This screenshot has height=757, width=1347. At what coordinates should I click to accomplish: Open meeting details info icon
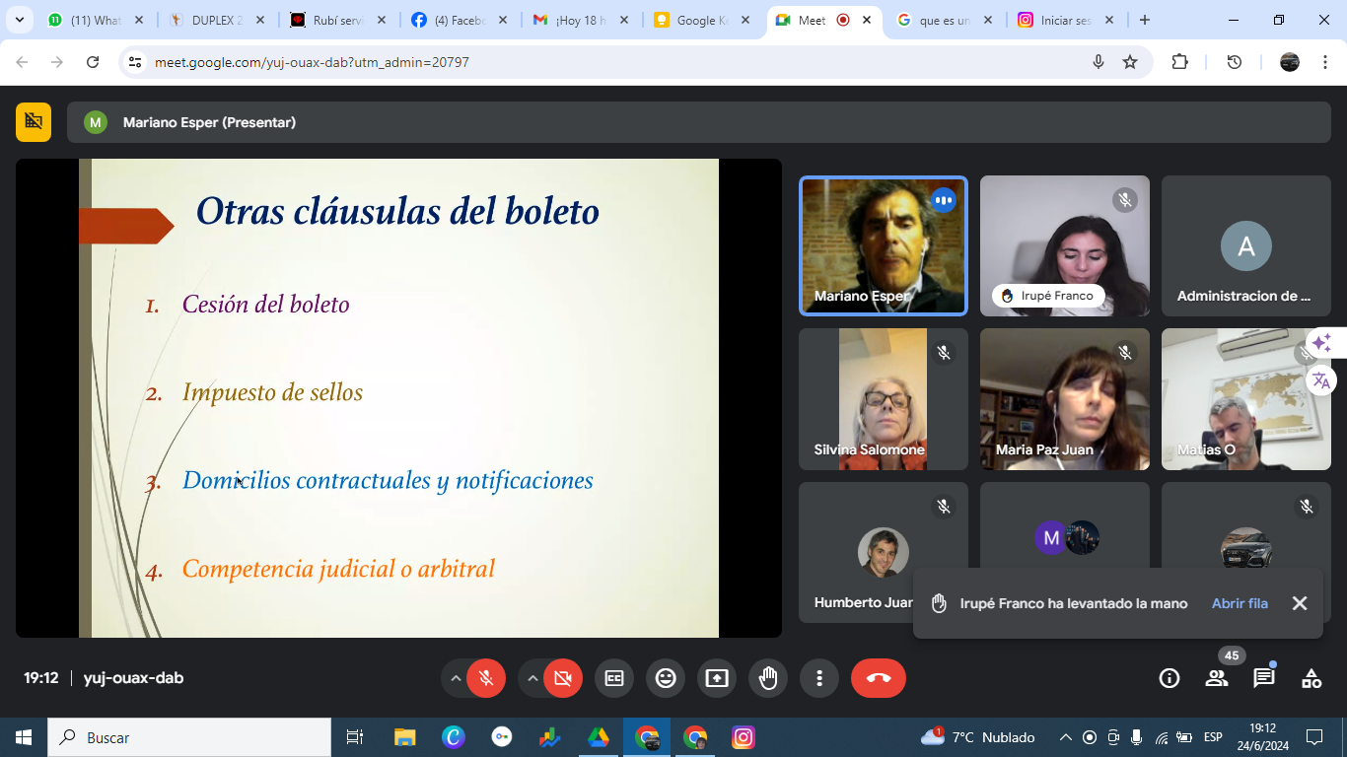click(1170, 678)
